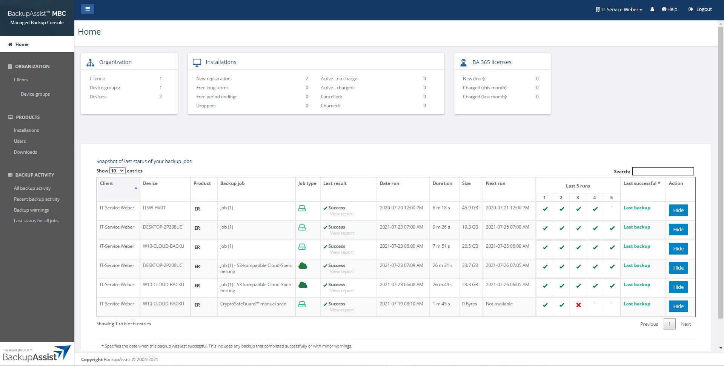Open All backup activity in sidebar

[32, 188]
